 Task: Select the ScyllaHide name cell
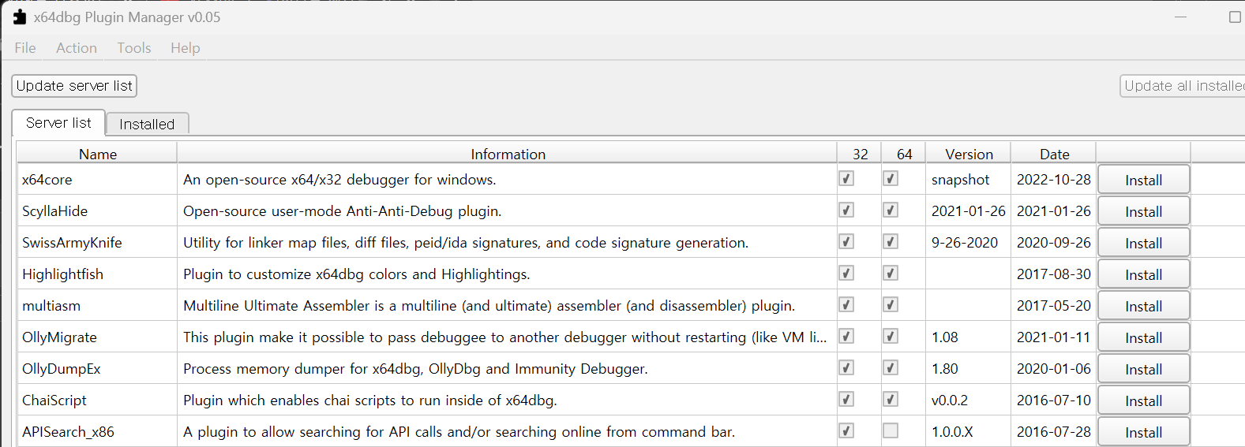coord(98,211)
